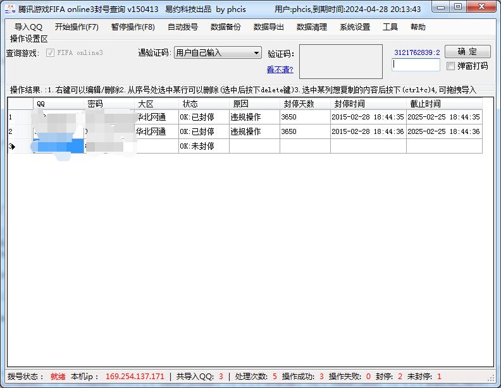The image size is (501, 388).
Task: Click 2015-02-28 18:44:36 ban time cell
Action: click(368, 131)
